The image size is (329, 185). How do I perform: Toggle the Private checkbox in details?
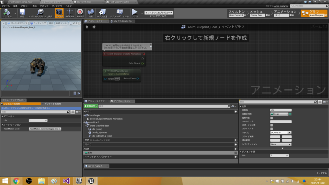(271, 129)
